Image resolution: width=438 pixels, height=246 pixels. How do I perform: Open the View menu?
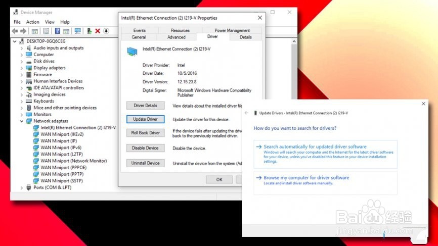coord(50,22)
